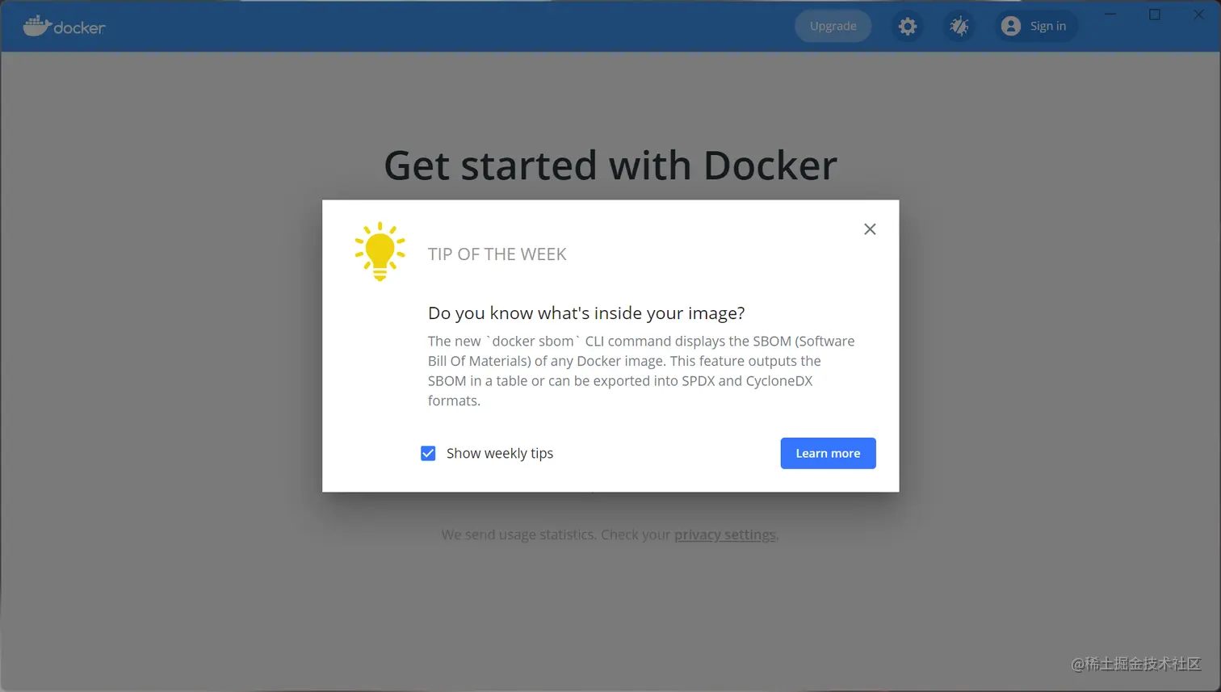Click the watermark text in bottom-right corner
The height and width of the screenshot is (692, 1221).
click(1135, 664)
